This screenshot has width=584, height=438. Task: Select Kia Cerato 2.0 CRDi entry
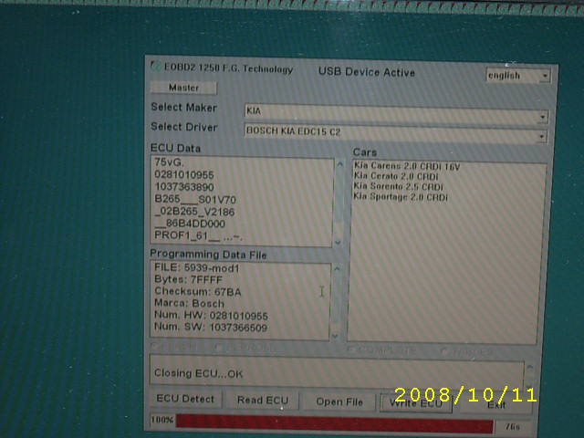(x=396, y=176)
